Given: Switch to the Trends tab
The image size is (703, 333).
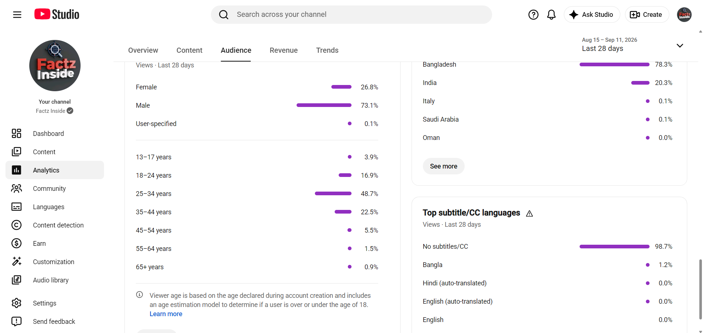Looking at the screenshot, I should pyautogui.click(x=327, y=50).
